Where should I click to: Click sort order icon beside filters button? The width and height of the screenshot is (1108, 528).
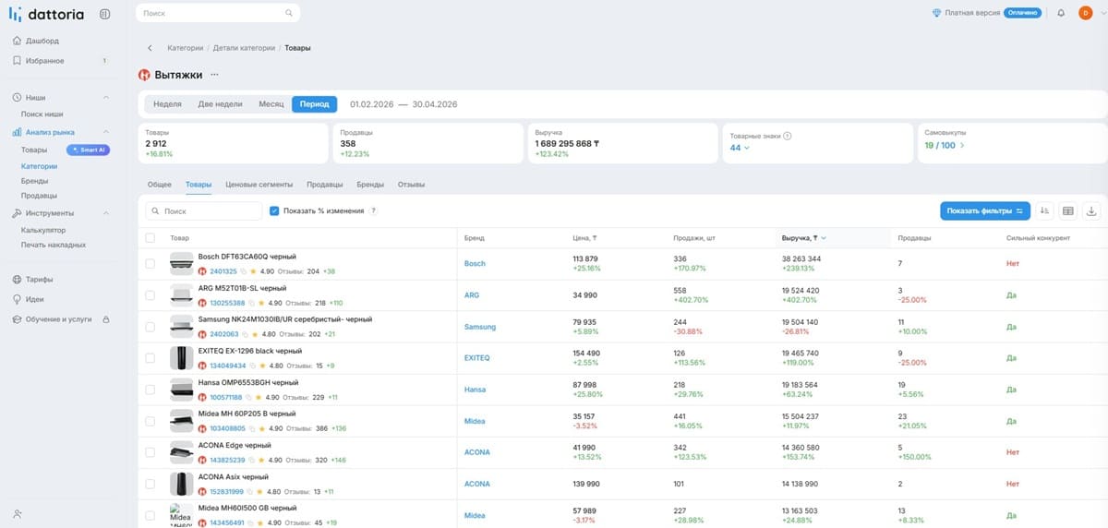point(1044,210)
